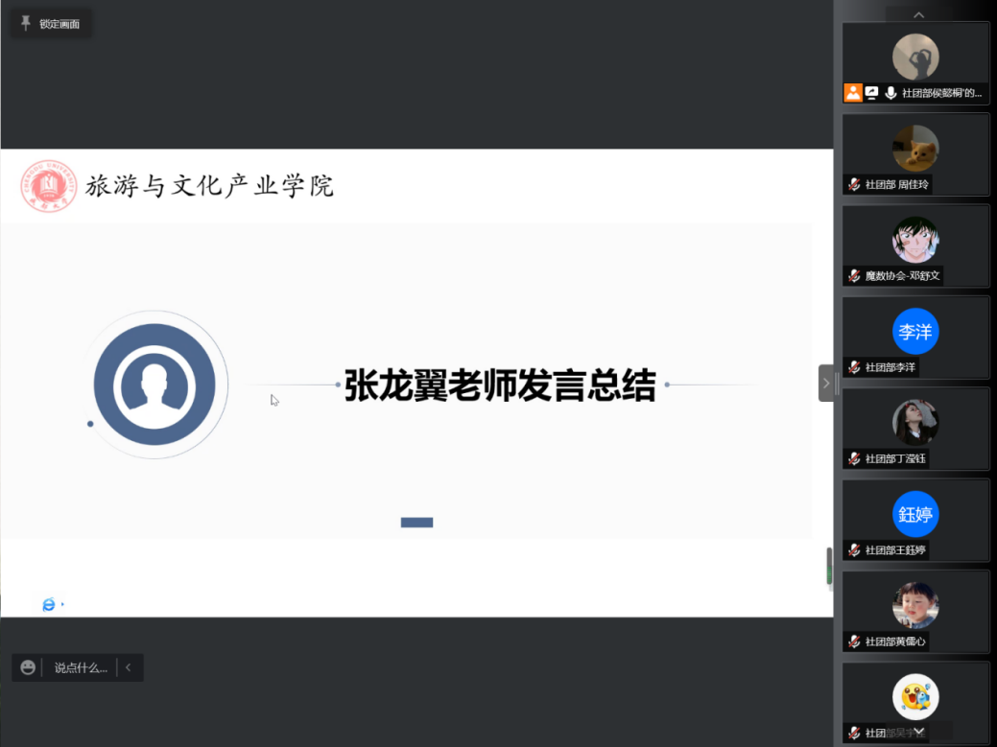Click muted mic icon for 周佳玲
The image size is (997, 747).
coord(854,184)
